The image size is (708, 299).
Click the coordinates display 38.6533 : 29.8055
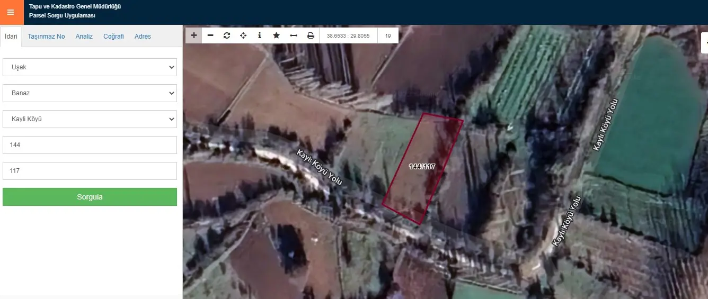pyautogui.click(x=348, y=36)
